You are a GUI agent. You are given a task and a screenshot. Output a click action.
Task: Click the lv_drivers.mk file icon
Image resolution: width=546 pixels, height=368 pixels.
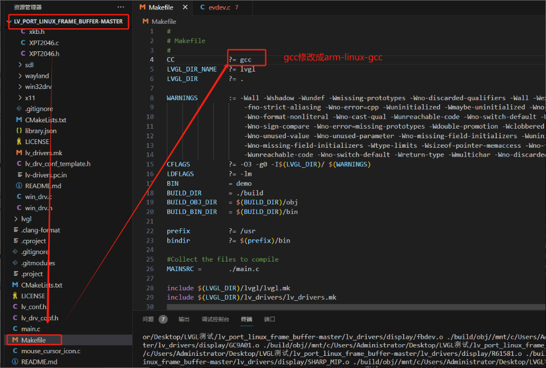pos(19,152)
